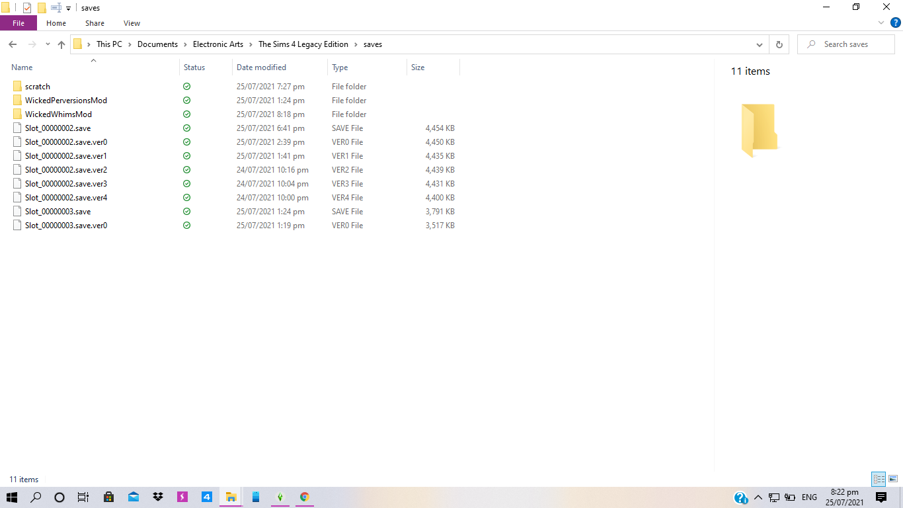Open the File menu tab

click(19, 23)
